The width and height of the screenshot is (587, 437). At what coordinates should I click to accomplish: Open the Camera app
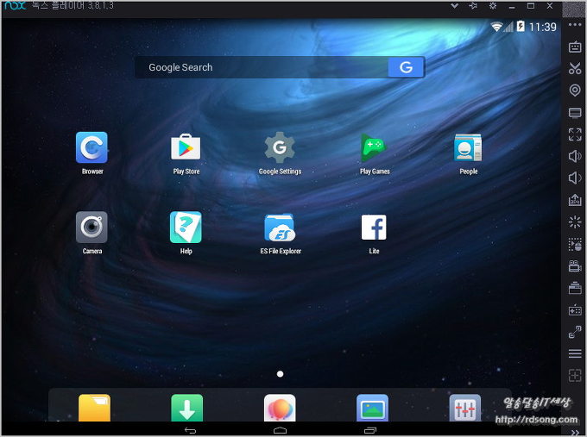(92, 228)
